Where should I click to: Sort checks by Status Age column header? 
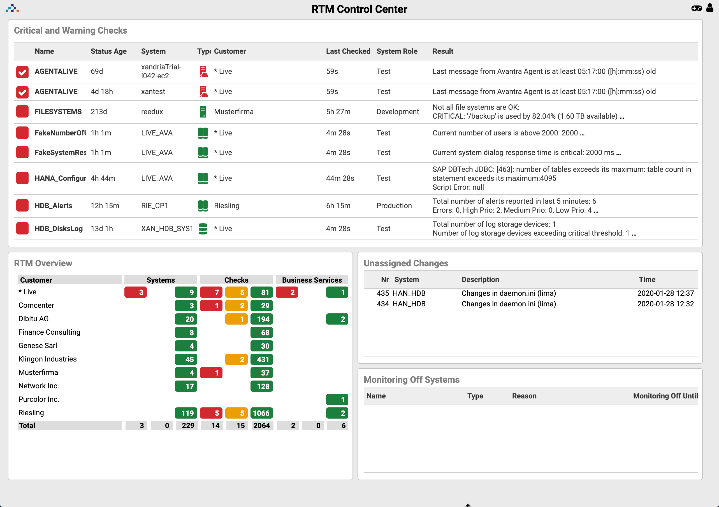pos(109,51)
